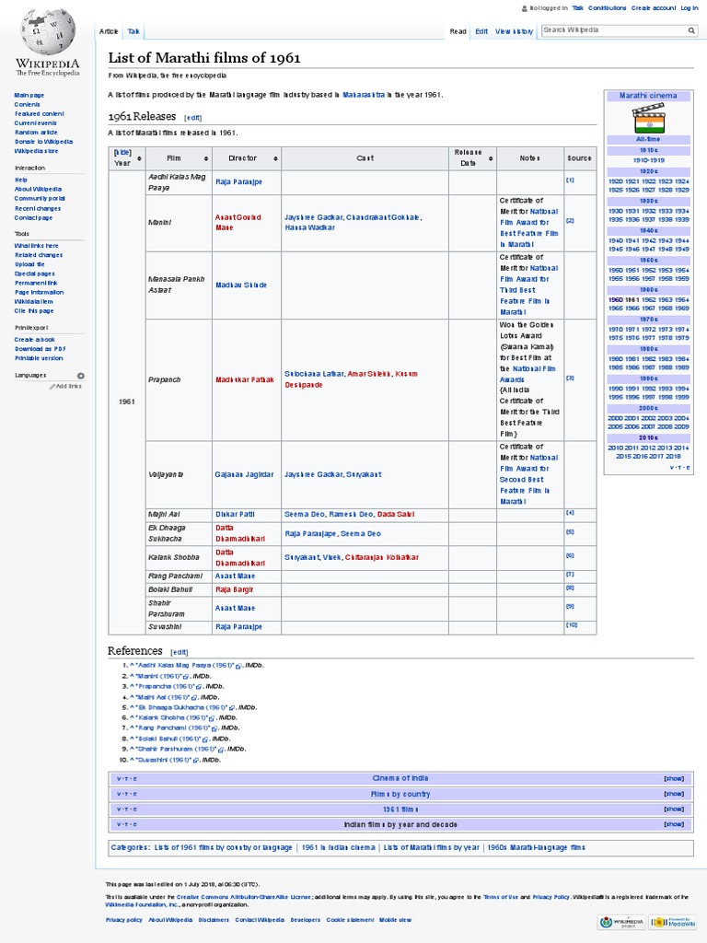
Task: Click What links here tool
Action: click(x=37, y=245)
